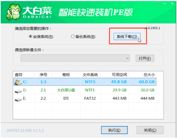Select the 大白菜U盘 volume row

(85, 90)
